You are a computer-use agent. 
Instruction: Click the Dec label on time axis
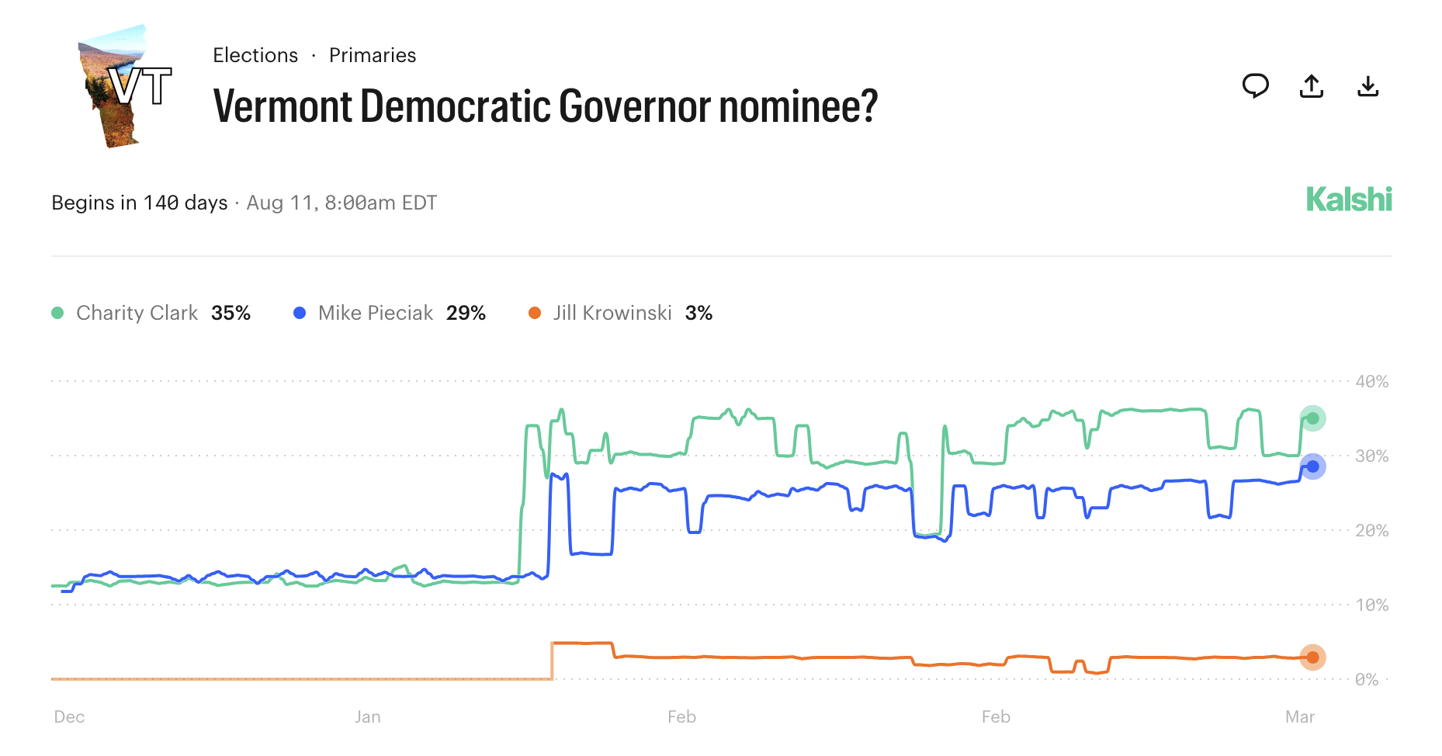pos(69,716)
